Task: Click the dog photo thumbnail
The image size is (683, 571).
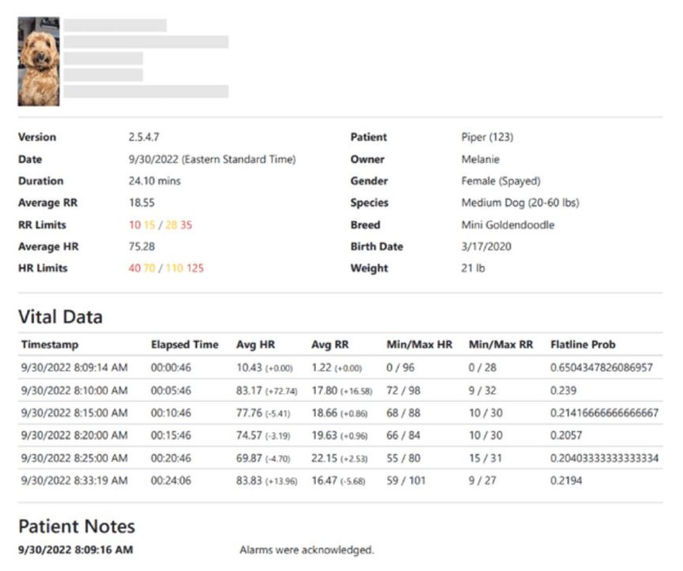Action: tap(38, 62)
